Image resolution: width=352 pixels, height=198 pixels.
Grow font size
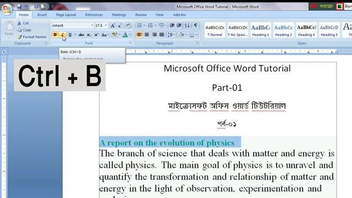pos(113,25)
